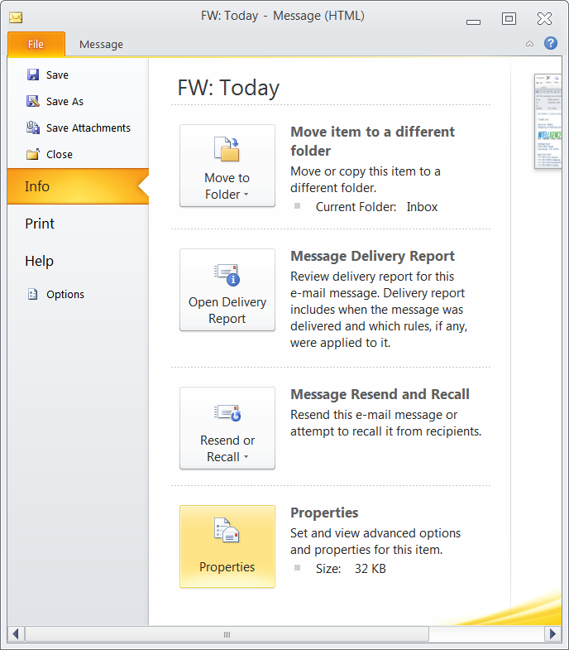The height and width of the screenshot is (650, 569).
Task: Click the Save floppy disk icon
Action: point(33,75)
